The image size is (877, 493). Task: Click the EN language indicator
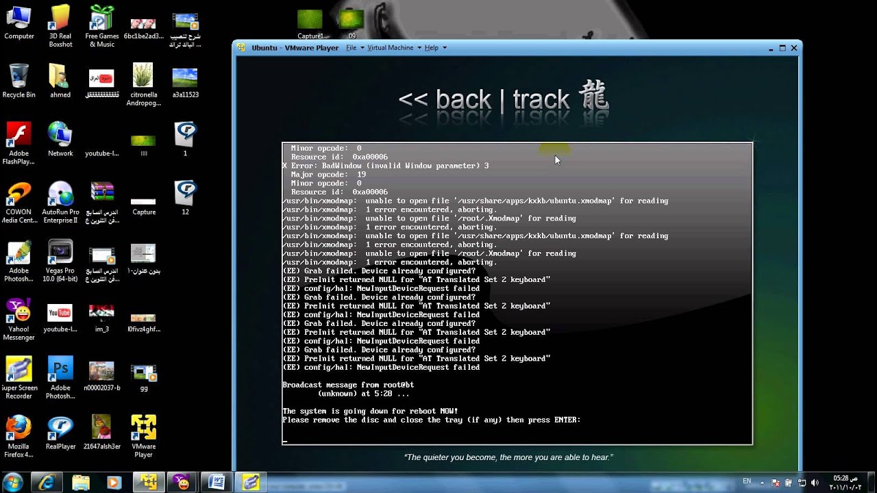pyautogui.click(x=747, y=481)
